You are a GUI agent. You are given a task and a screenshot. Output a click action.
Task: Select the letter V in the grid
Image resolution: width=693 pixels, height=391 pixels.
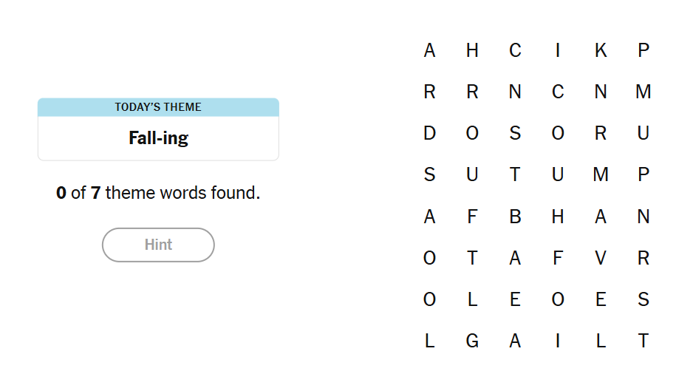[601, 258]
